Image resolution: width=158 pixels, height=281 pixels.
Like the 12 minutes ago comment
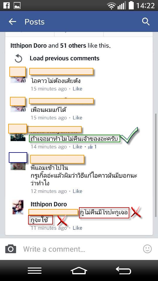[77, 191]
